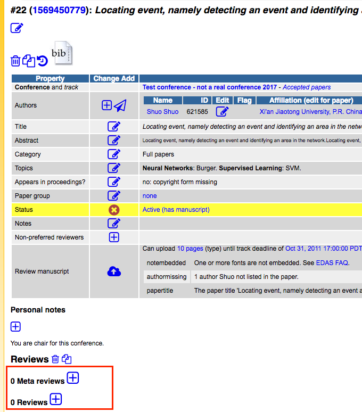Viewport: 362px width, 412px height.
Task: Copy paper using the duplicate icon beside trash
Action: click(x=29, y=61)
